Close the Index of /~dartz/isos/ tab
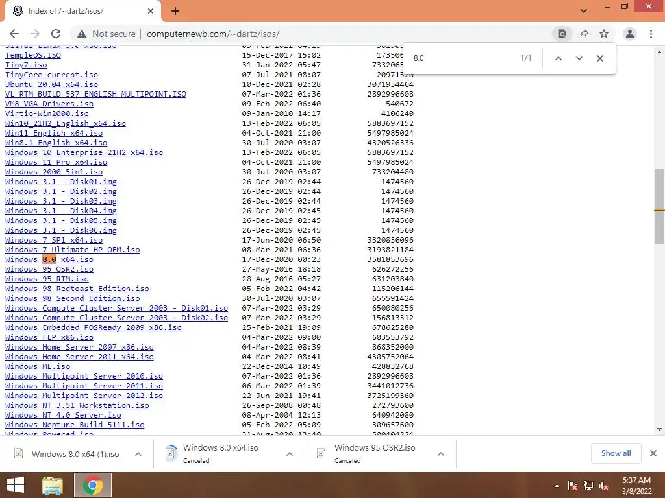Viewport: 665px width, 498px height. click(x=151, y=11)
